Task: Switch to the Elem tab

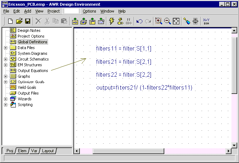Action: [22, 151]
